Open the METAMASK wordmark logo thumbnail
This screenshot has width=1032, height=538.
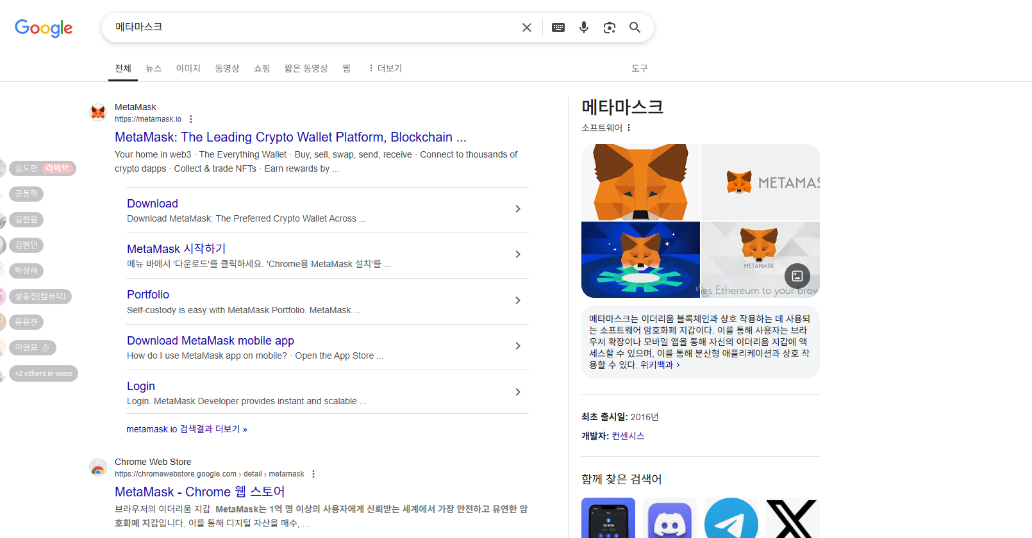(x=760, y=182)
